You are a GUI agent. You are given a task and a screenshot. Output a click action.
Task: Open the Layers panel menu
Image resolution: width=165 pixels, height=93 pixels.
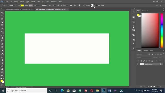(163, 50)
